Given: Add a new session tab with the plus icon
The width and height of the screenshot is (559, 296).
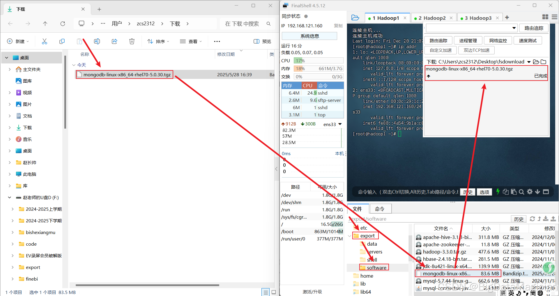Looking at the screenshot, I should tap(507, 17).
